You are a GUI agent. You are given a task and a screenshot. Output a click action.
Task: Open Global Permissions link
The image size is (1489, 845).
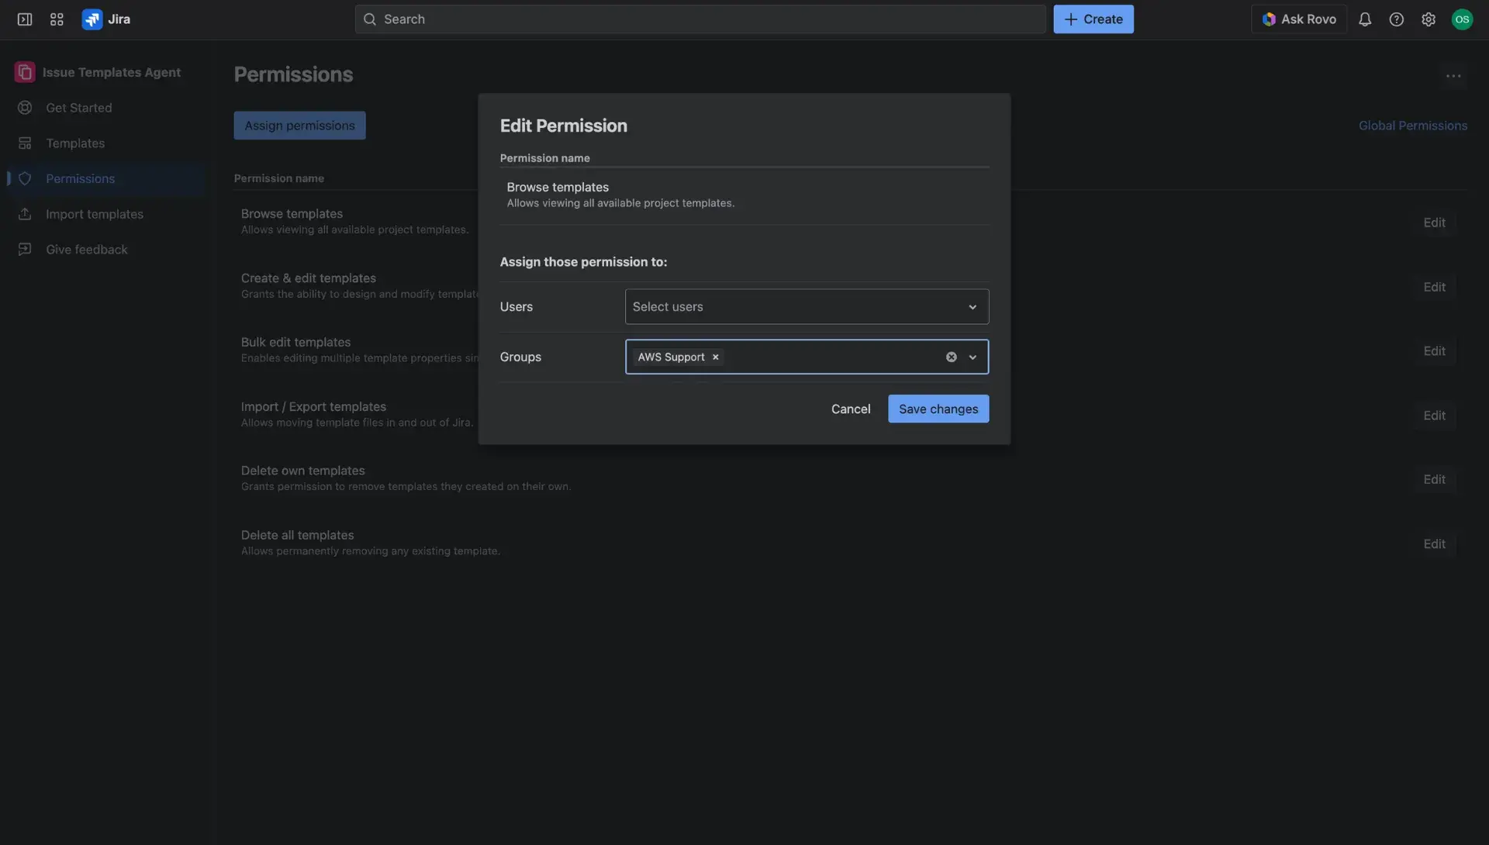[x=1413, y=125]
